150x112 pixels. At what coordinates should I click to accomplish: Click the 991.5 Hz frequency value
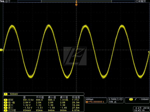tap(28, 100)
